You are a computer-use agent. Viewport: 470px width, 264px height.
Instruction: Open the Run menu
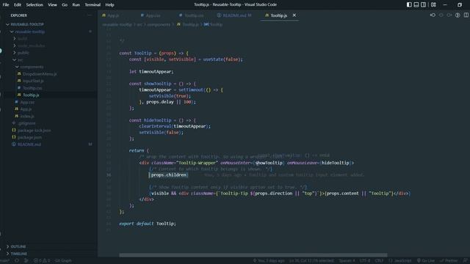(x=76, y=5)
